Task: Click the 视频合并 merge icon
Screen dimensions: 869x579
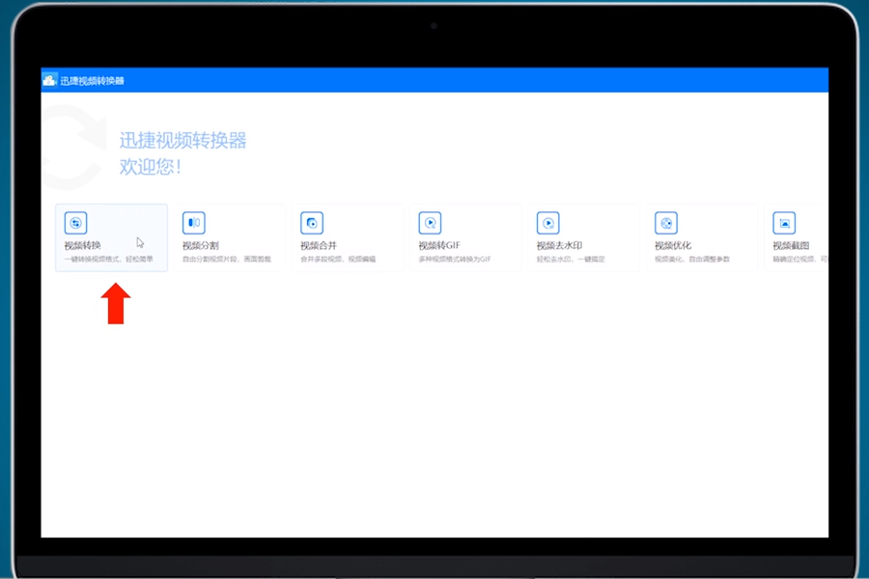Action: point(312,223)
